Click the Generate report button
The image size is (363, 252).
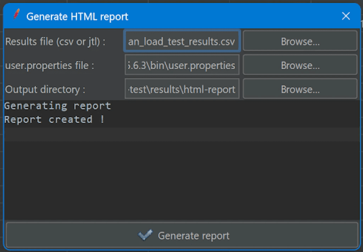click(182, 235)
